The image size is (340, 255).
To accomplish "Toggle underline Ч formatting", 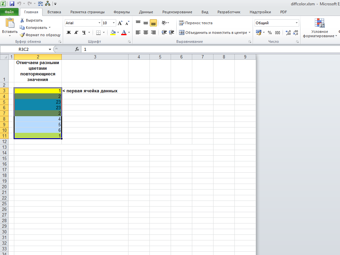I will coord(84,33).
